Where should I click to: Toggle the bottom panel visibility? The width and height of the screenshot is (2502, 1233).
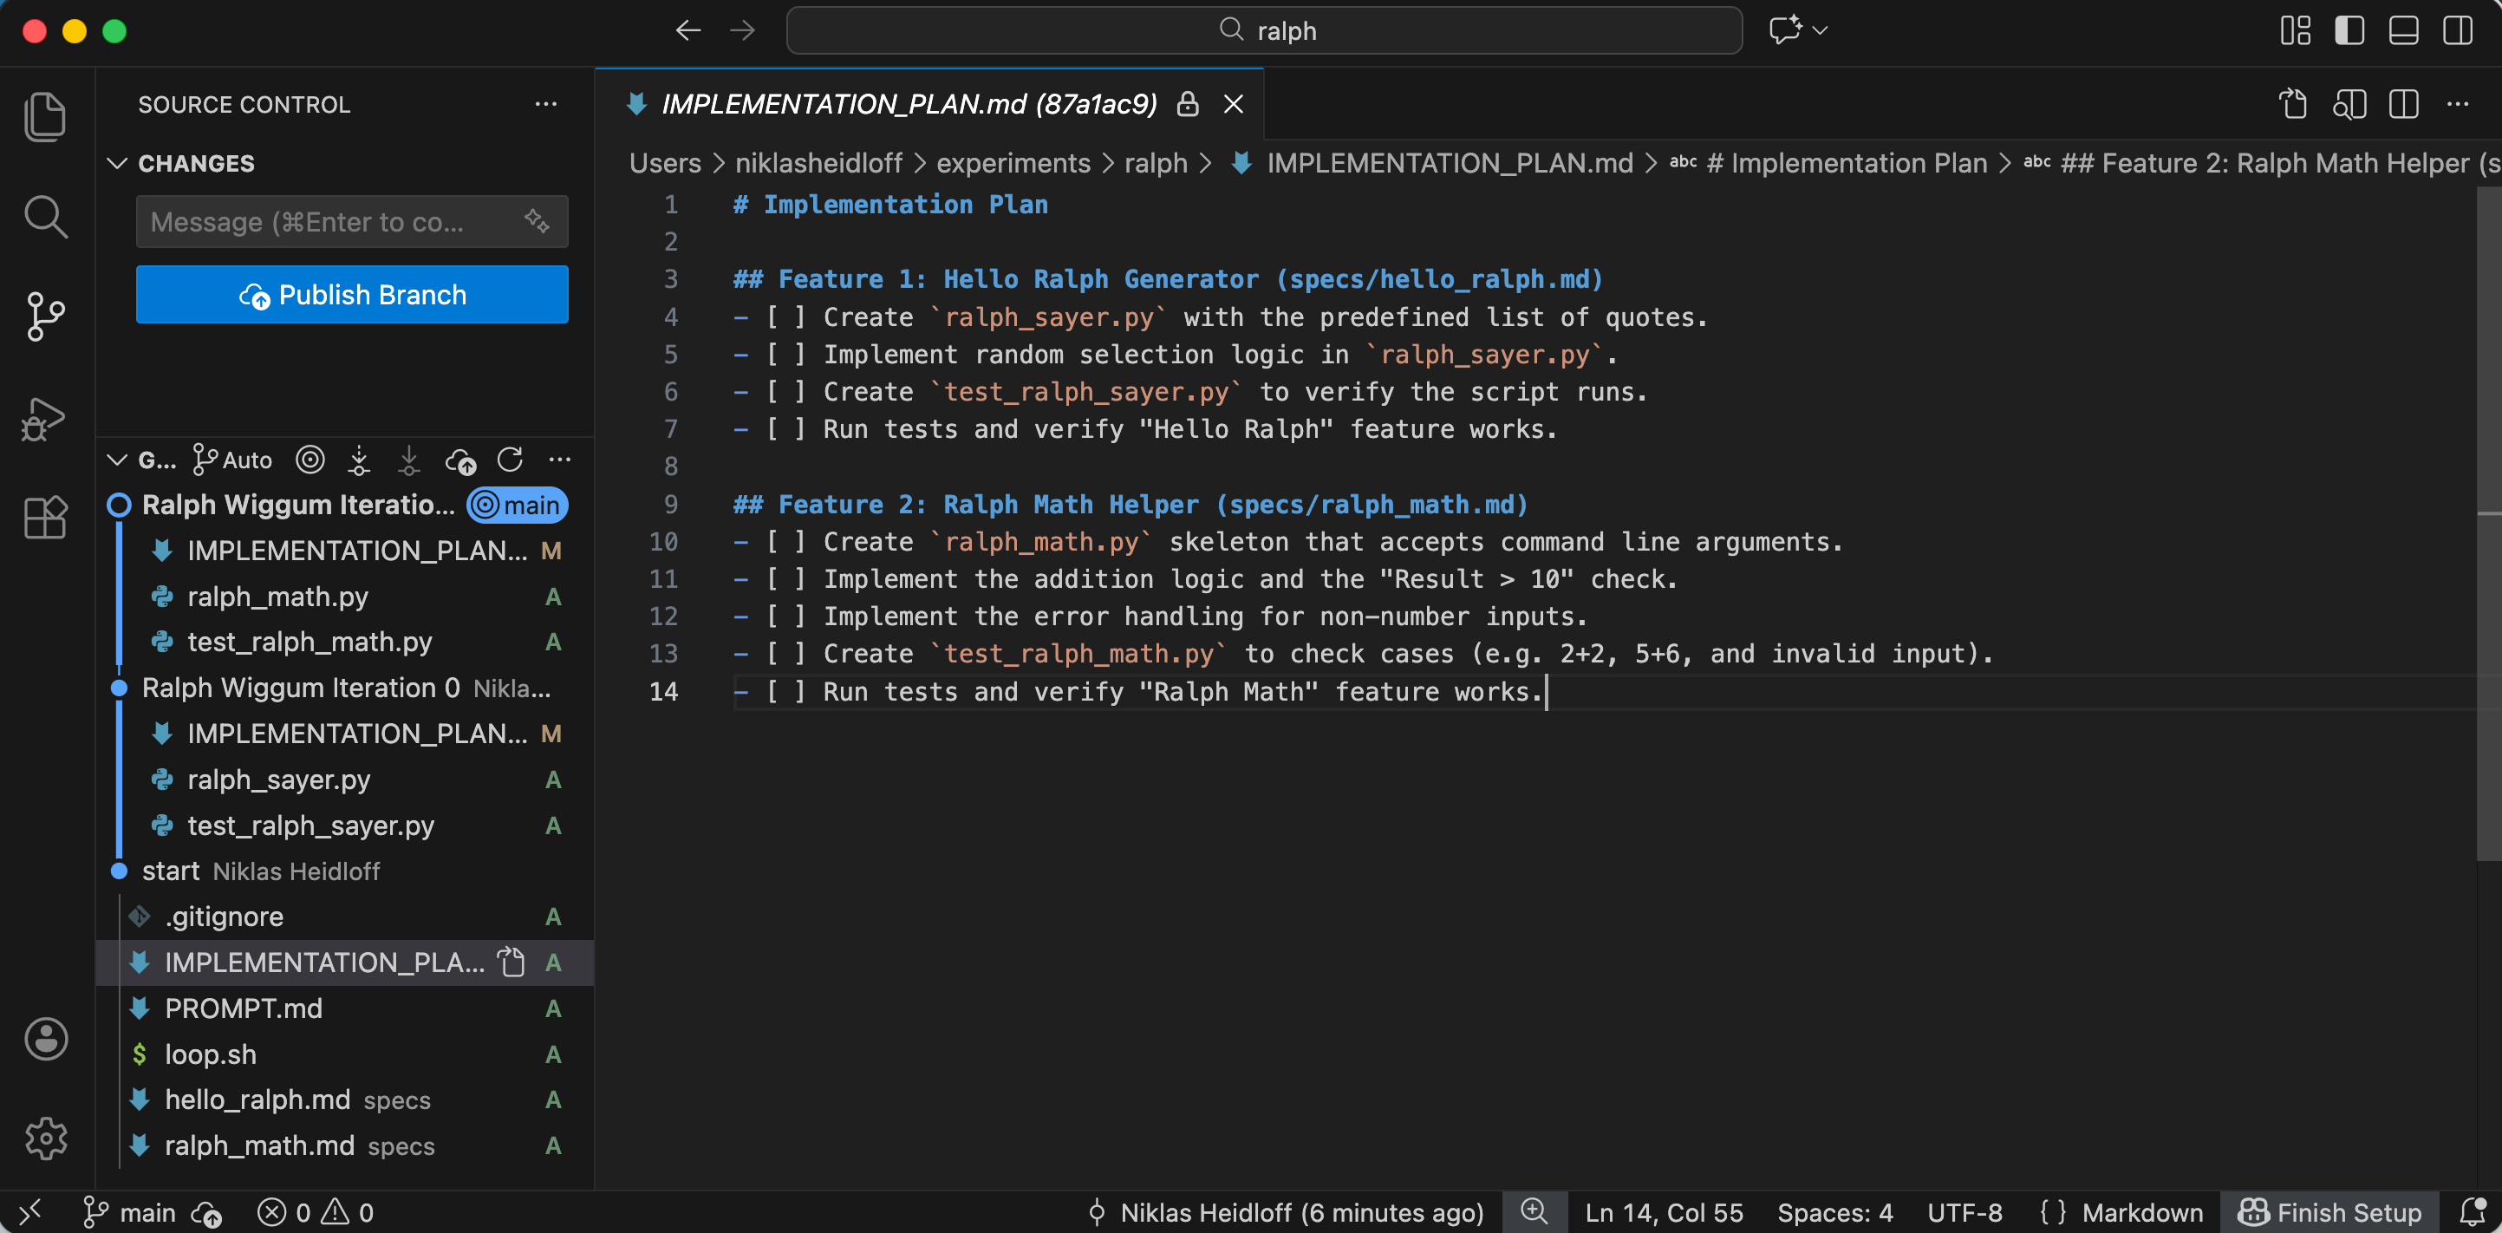point(2403,30)
